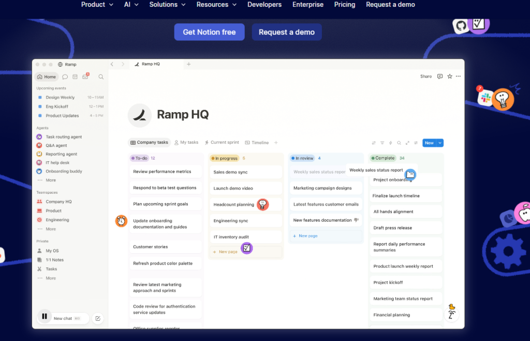Open the Eng Kickoff event

70,106
